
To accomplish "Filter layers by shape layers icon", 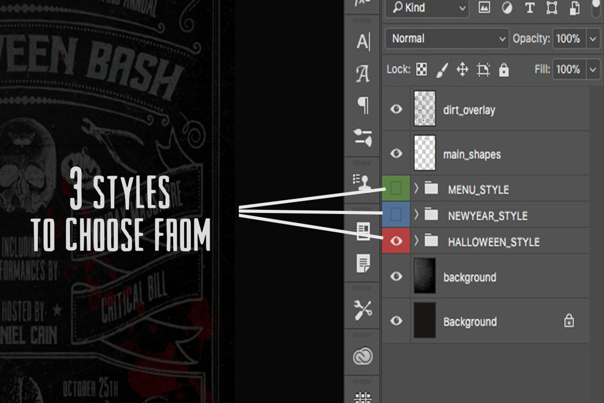I will [552, 8].
